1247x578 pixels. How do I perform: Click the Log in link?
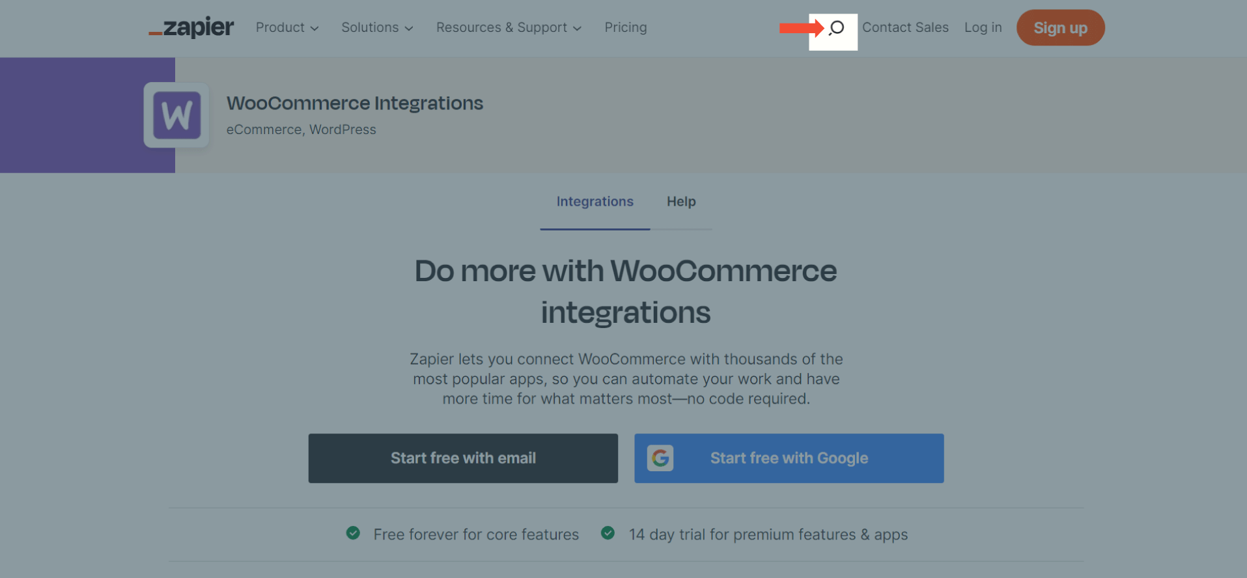coord(983,27)
